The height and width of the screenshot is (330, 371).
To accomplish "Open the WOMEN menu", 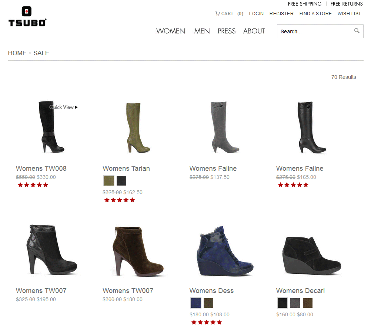I will 171,31.
